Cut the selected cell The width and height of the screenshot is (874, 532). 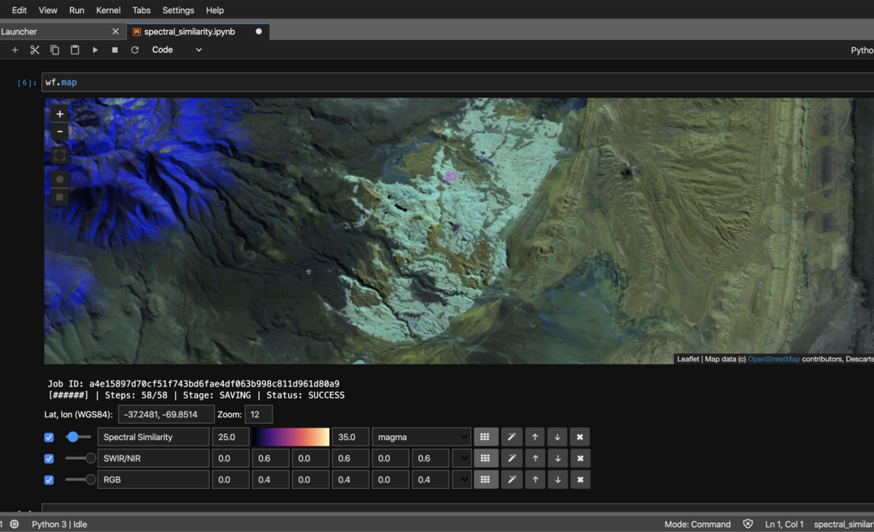tap(35, 50)
